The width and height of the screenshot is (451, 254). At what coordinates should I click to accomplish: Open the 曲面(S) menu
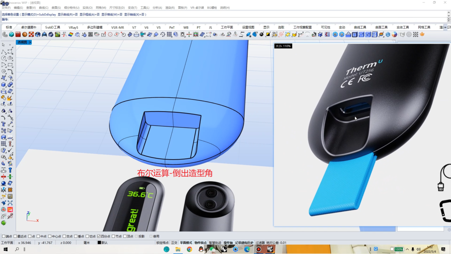point(56,8)
